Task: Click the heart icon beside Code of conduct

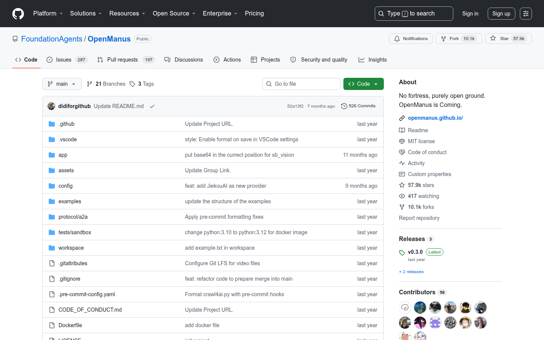Action: [x=402, y=152]
